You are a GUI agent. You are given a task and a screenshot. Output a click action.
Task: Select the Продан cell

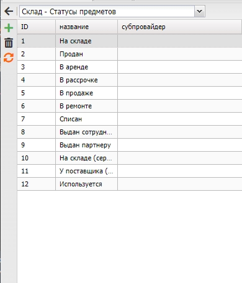tap(86, 54)
